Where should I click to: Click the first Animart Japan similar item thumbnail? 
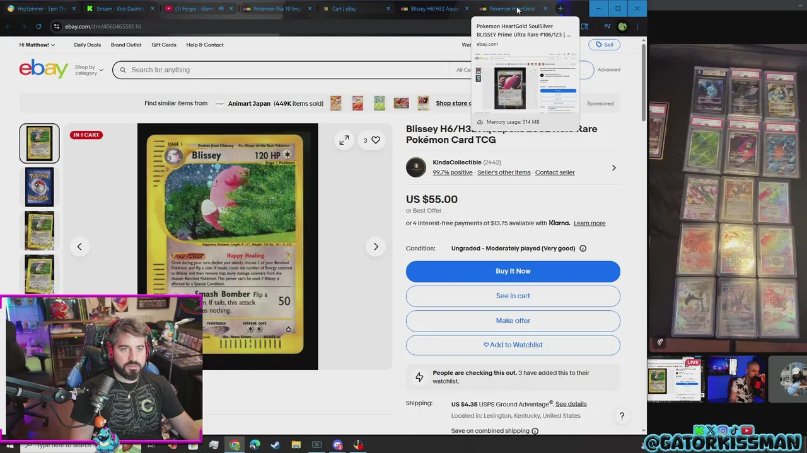coord(336,103)
